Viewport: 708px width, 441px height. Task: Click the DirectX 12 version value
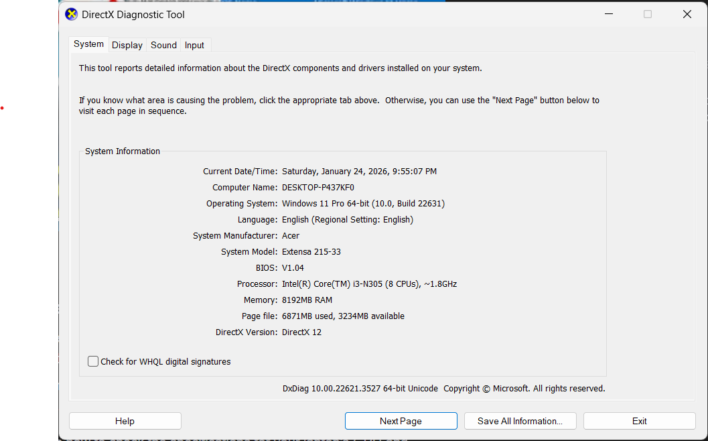pos(301,332)
